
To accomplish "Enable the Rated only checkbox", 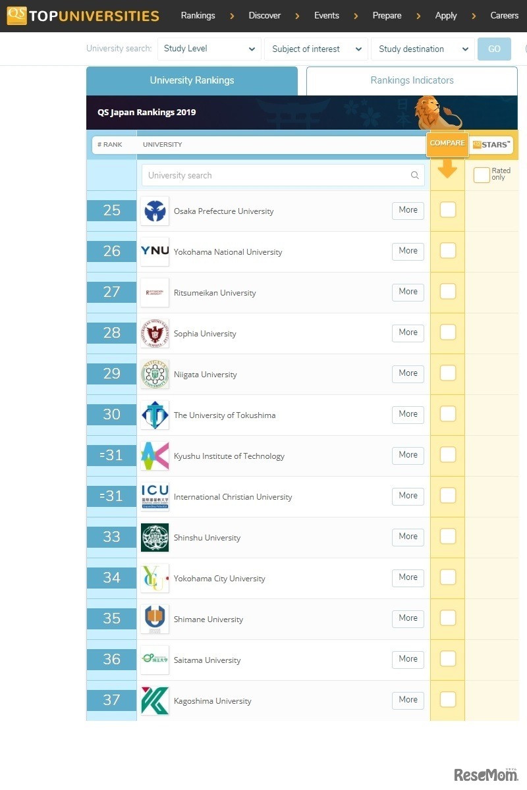I will [x=482, y=175].
